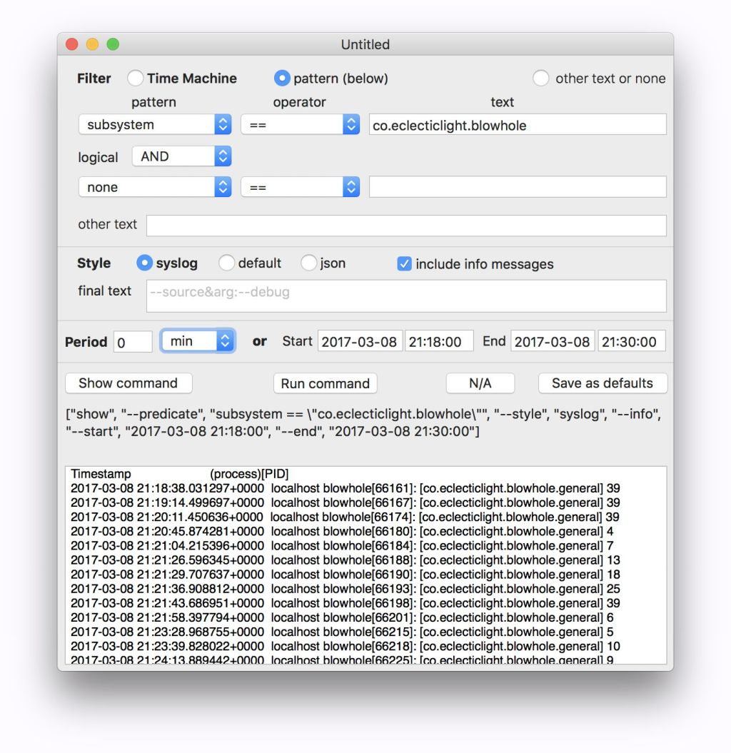
Task: Click the Save as defaults button
Action: [x=603, y=383]
